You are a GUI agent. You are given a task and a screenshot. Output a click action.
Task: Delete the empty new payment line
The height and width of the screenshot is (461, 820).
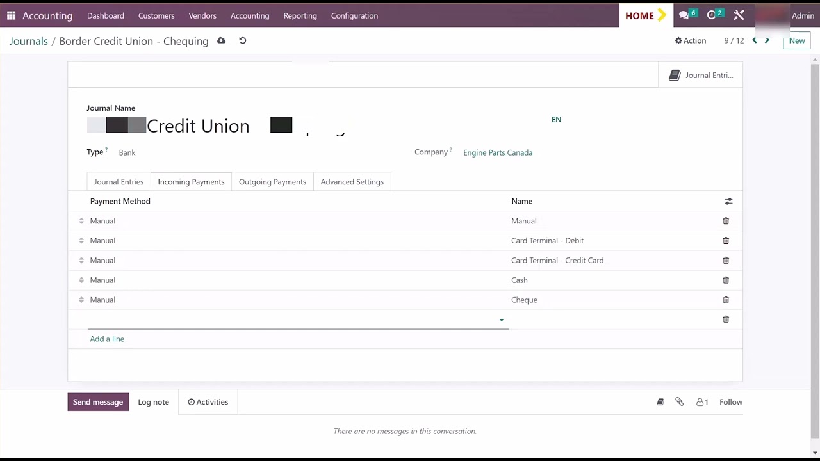click(726, 319)
